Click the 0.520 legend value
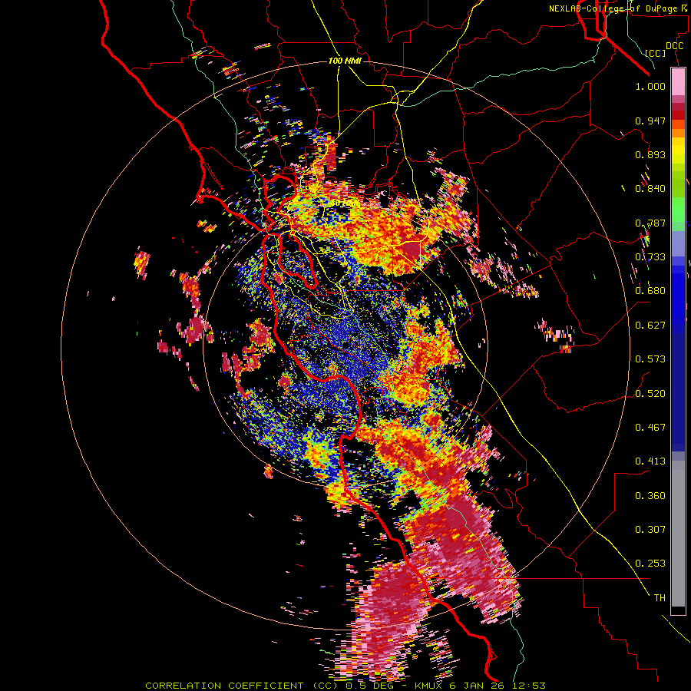The image size is (691, 691). 650,393
